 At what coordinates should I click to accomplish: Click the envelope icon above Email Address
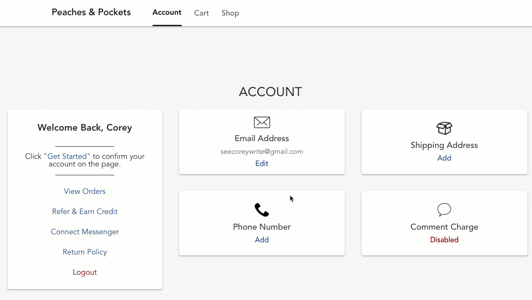(x=262, y=123)
